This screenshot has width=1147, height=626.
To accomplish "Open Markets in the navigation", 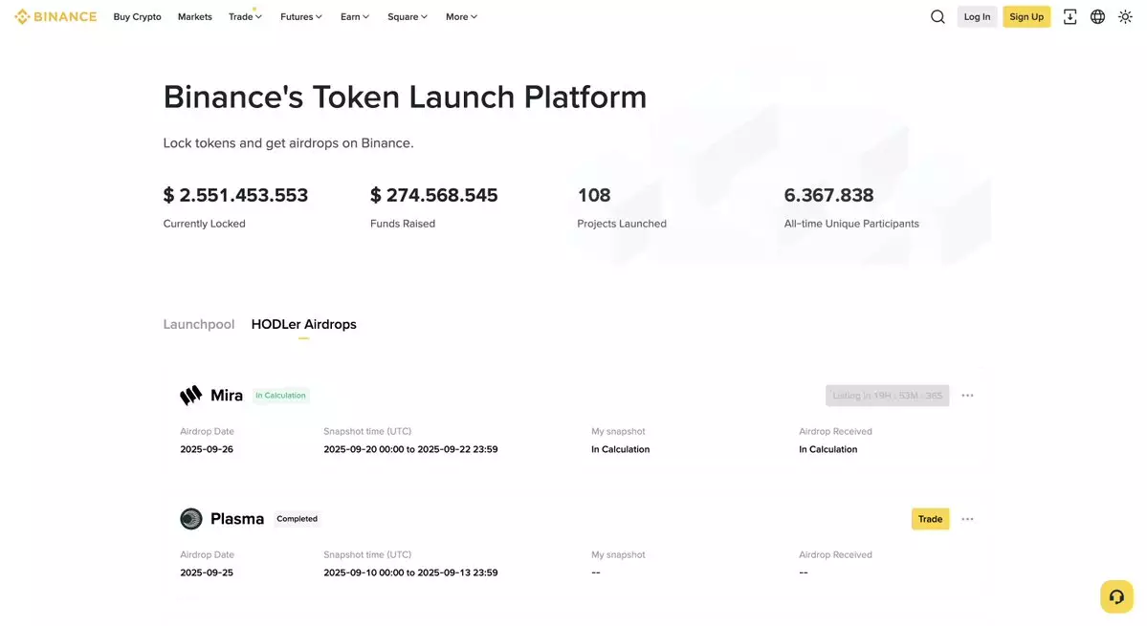I will click(x=194, y=17).
